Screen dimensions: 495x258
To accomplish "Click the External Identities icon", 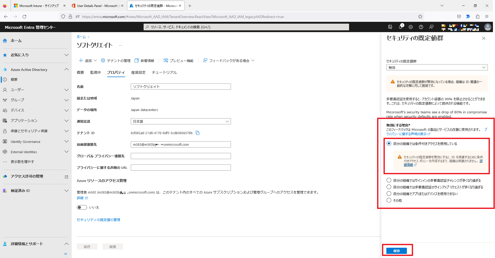I will click(x=5, y=152).
